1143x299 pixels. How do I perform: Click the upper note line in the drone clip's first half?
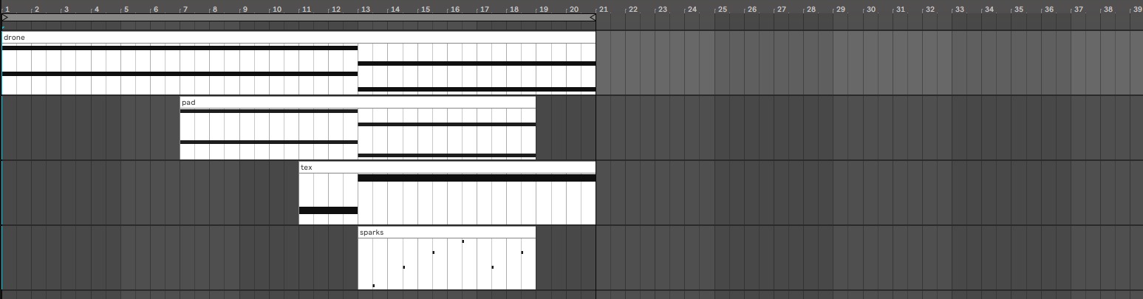[x=180, y=48]
